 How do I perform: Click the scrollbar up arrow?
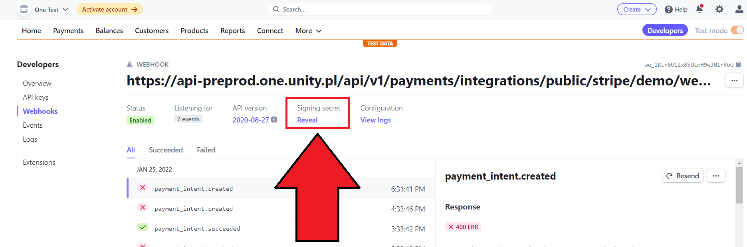click(x=739, y=162)
